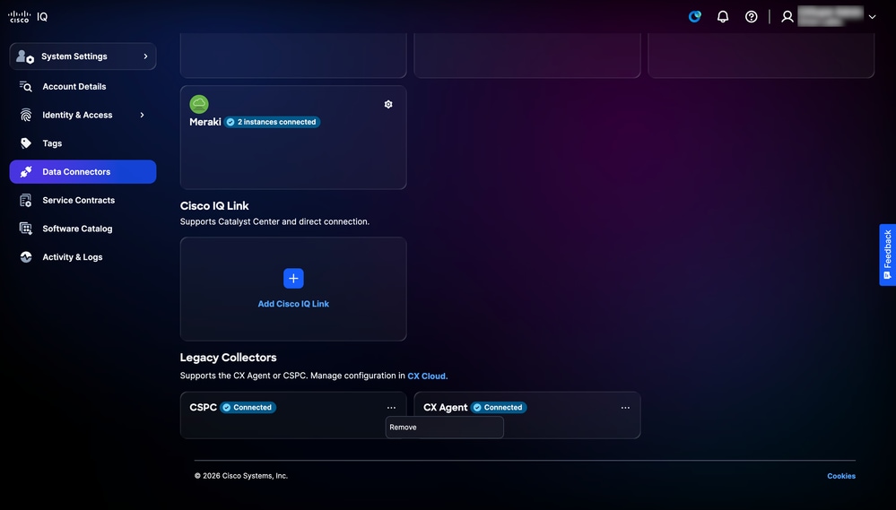Click the CX Agent Connected status badge
This screenshot has width=896, height=510.
coord(499,407)
